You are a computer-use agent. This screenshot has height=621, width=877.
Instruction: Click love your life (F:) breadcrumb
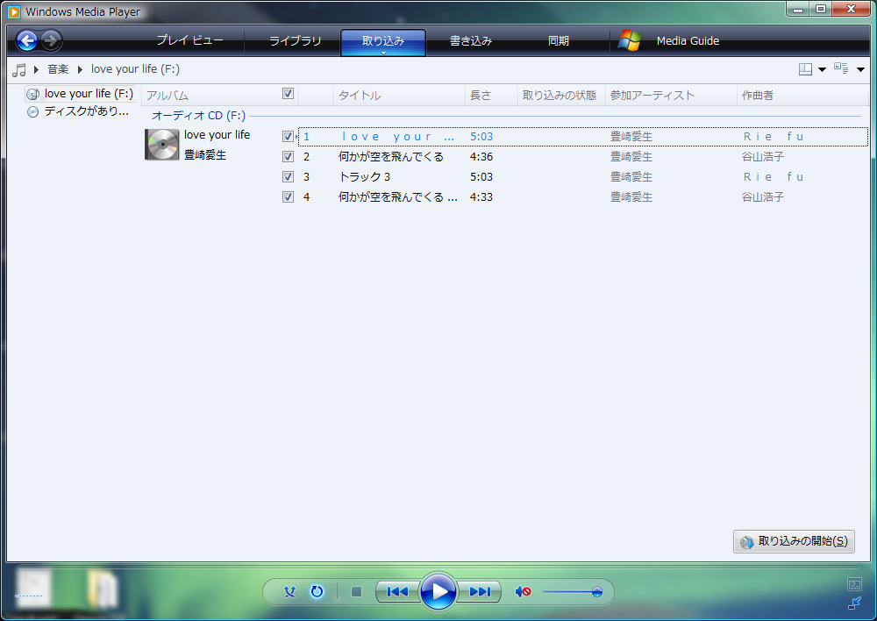[x=135, y=69]
